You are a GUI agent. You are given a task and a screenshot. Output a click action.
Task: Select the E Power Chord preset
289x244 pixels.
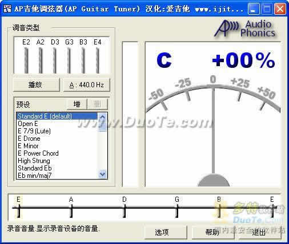57,153
